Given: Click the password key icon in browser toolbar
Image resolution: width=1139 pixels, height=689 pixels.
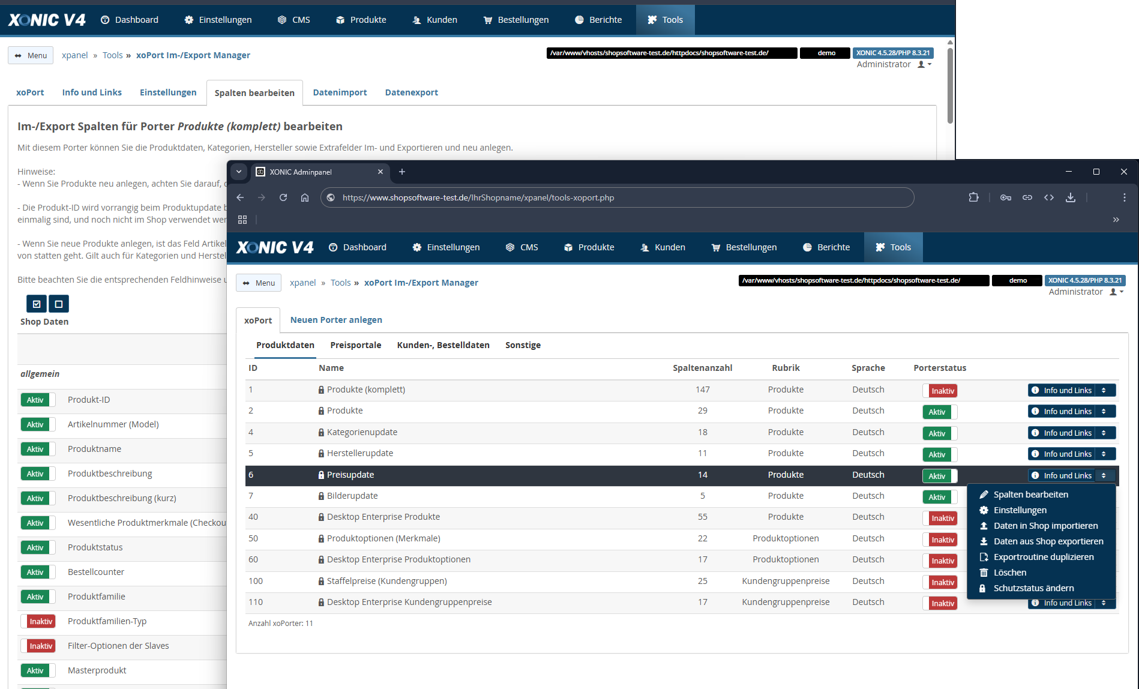Looking at the screenshot, I should [1006, 197].
